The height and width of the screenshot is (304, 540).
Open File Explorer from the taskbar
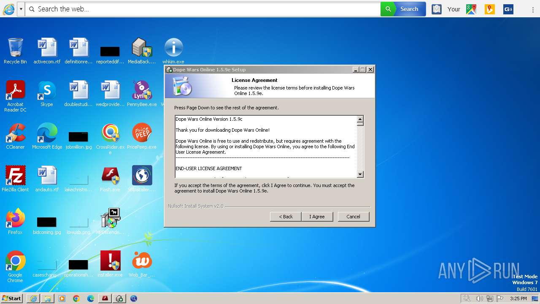(48, 299)
